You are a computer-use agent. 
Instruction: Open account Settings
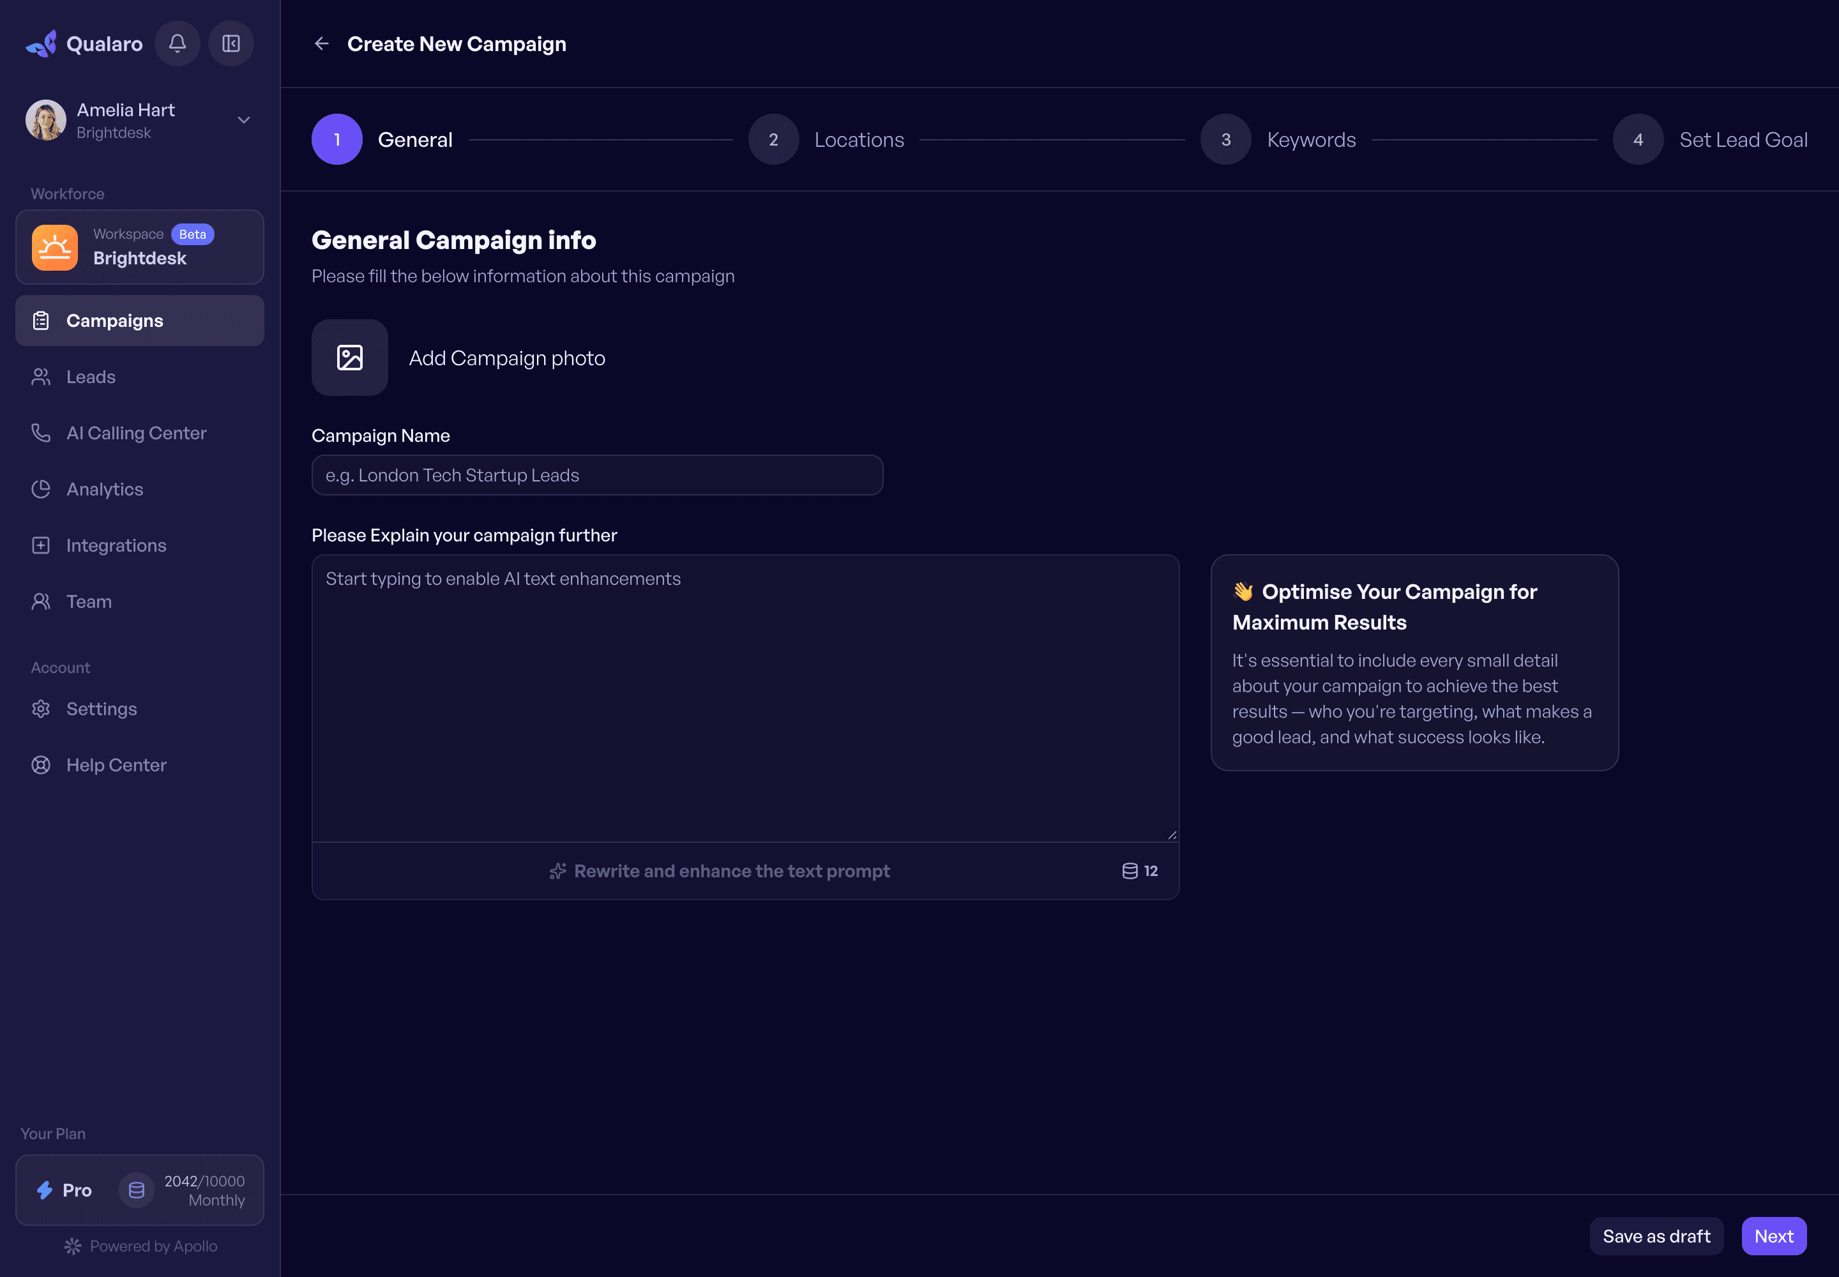[139, 709]
